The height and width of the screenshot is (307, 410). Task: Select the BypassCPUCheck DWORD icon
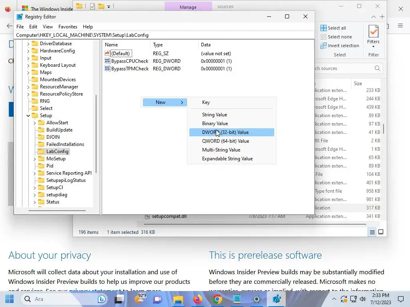pyautogui.click(x=107, y=61)
